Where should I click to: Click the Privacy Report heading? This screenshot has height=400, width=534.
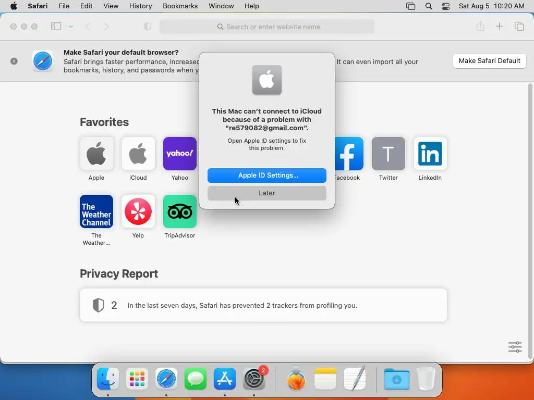coord(119,274)
